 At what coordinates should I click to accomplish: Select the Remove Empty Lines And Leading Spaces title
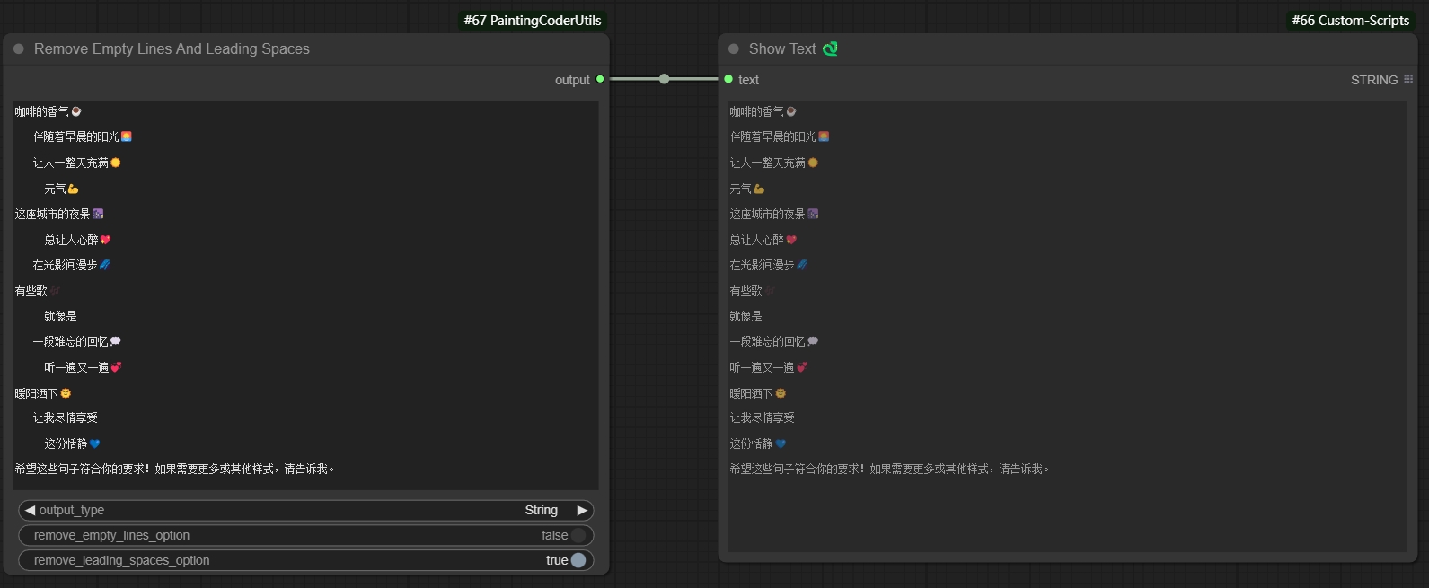[x=172, y=49]
